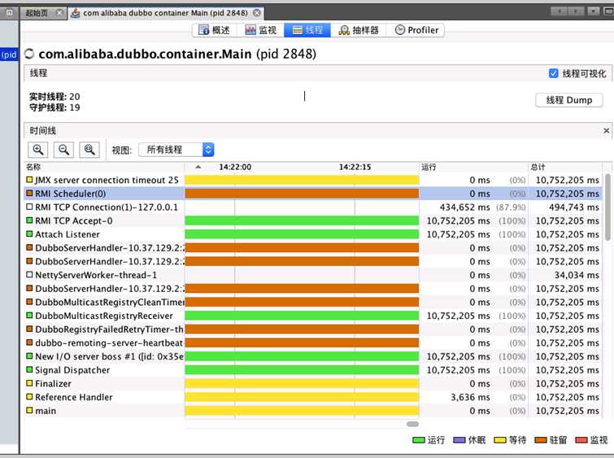Open the document list dropdown arrow button

coord(593,11)
